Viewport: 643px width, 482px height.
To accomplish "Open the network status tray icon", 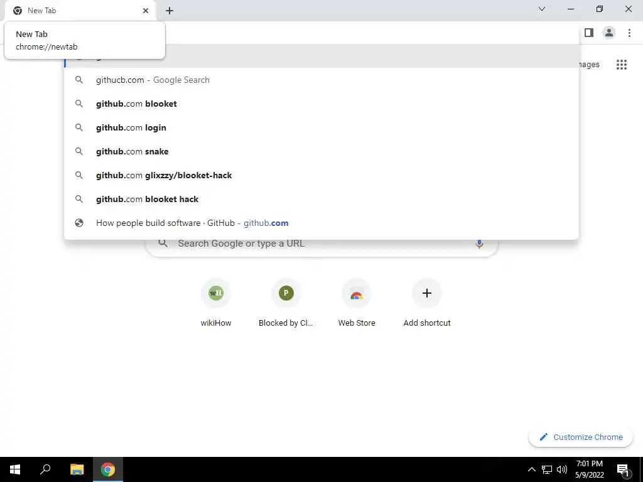I will pos(547,469).
